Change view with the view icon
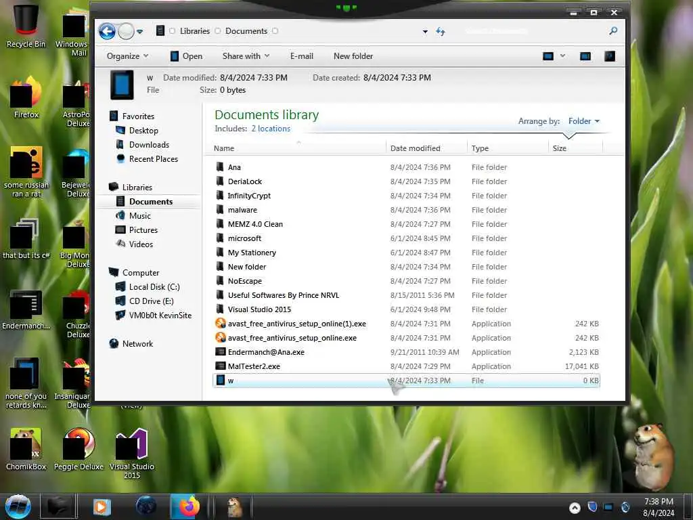Viewport: 693px width, 520px height. point(548,56)
